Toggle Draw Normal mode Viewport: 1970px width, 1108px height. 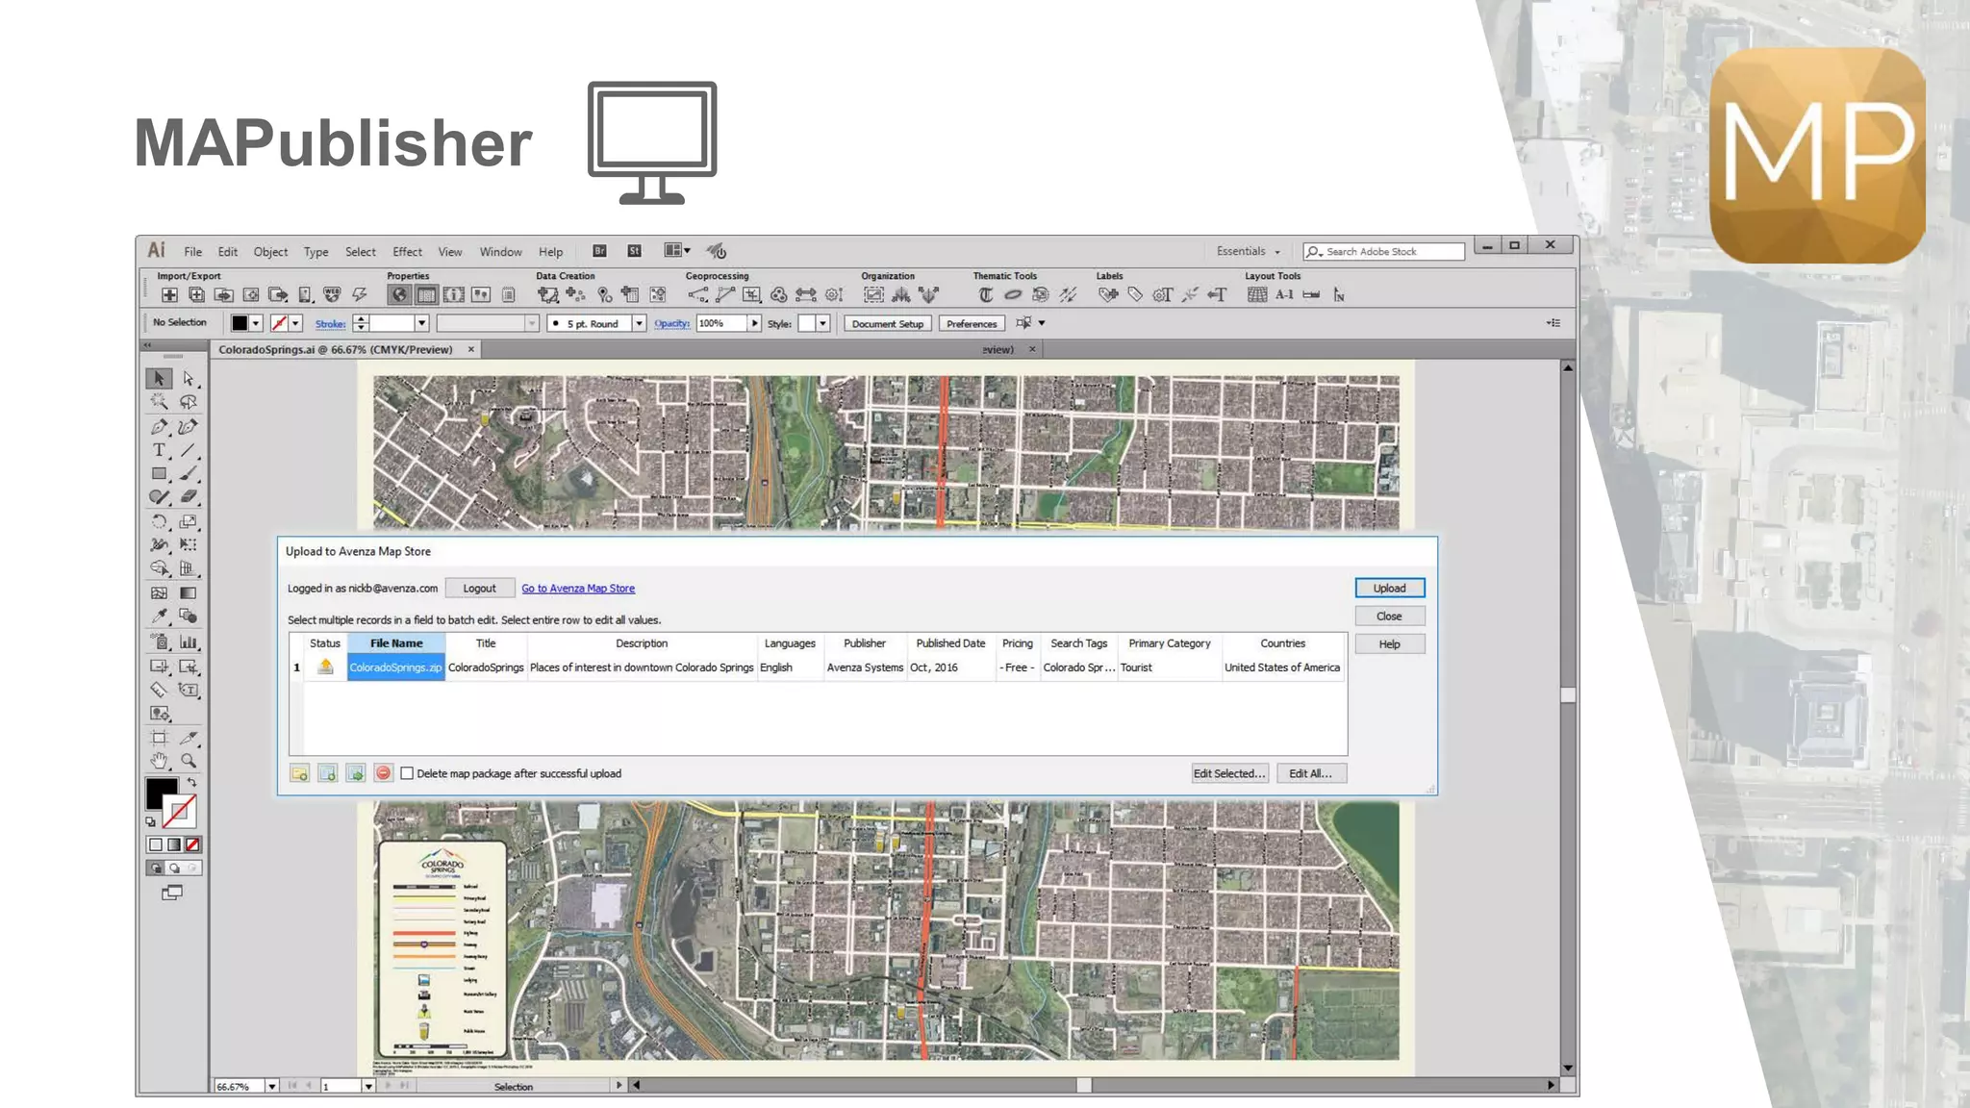click(x=156, y=869)
